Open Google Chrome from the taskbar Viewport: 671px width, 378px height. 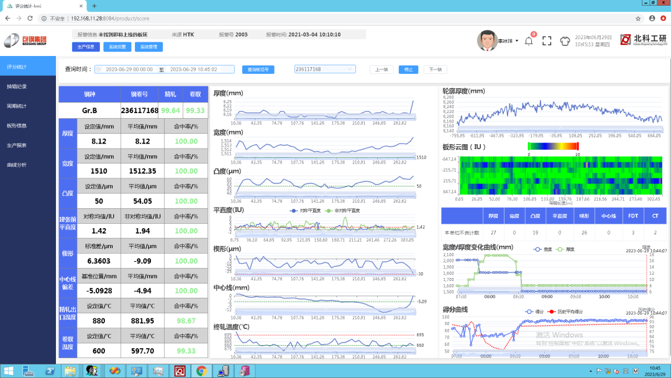coord(201,371)
